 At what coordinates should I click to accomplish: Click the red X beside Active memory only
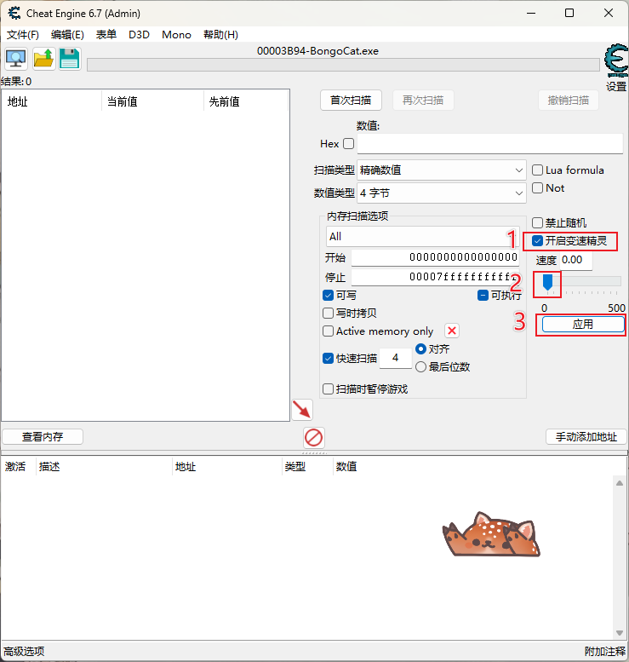pyautogui.click(x=452, y=331)
